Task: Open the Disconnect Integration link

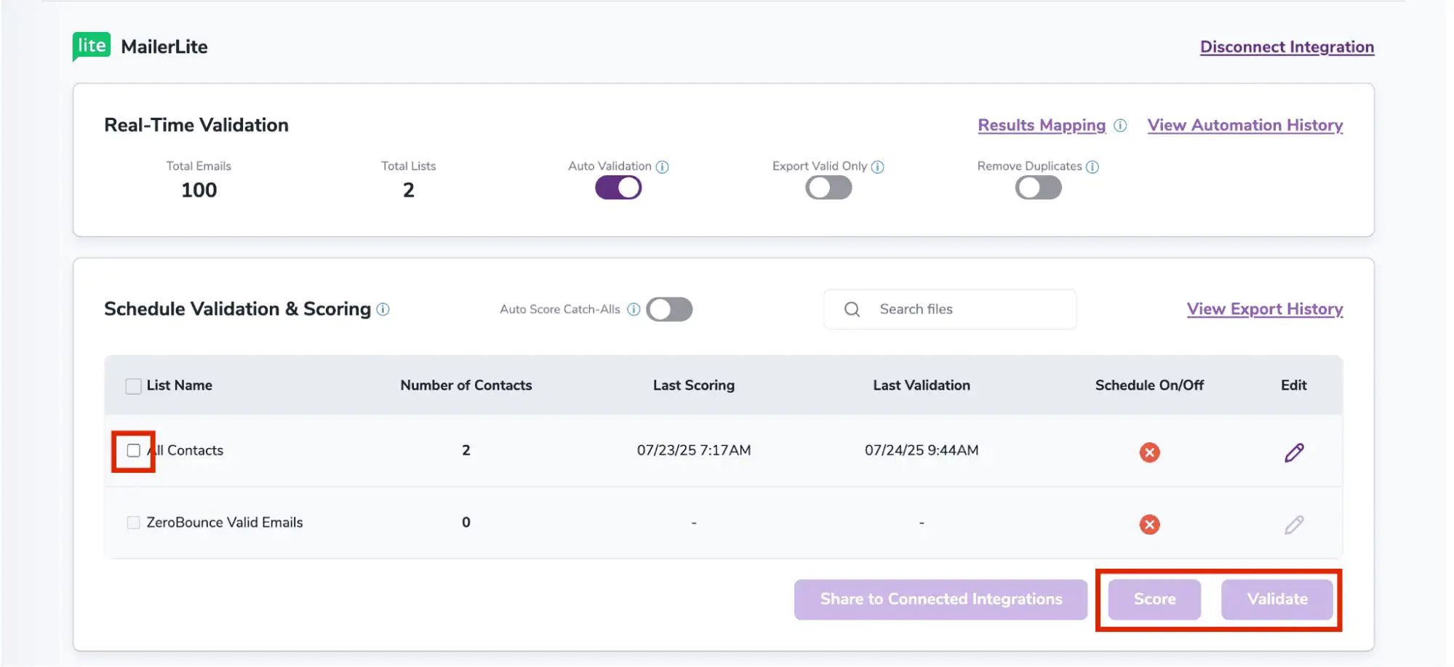Action: coord(1287,47)
